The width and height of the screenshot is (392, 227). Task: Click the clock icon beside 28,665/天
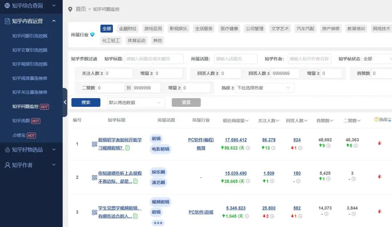(248, 181)
